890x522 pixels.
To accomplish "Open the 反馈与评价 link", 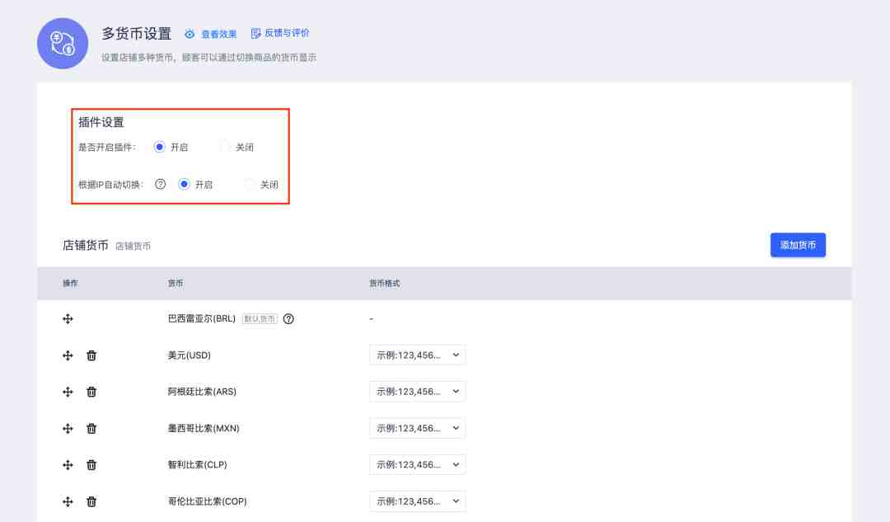I will 287,33.
